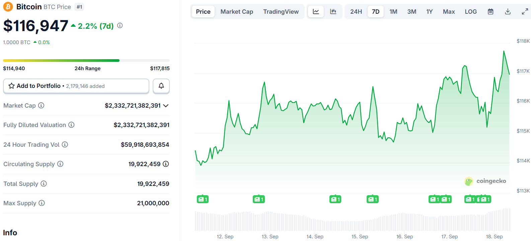This screenshot has width=531, height=241.
Task: Click info icon next to Circulating Supply label
Action: coord(60,164)
